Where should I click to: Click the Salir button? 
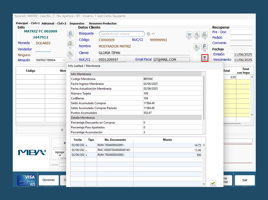245,180
